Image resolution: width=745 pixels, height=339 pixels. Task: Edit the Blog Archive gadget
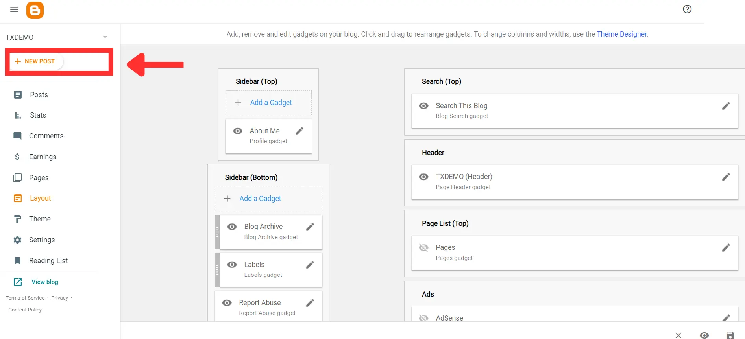(x=310, y=227)
